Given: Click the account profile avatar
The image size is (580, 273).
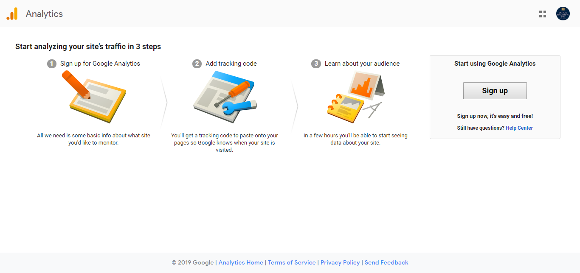Looking at the screenshot, I should pyautogui.click(x=563, y=13).
